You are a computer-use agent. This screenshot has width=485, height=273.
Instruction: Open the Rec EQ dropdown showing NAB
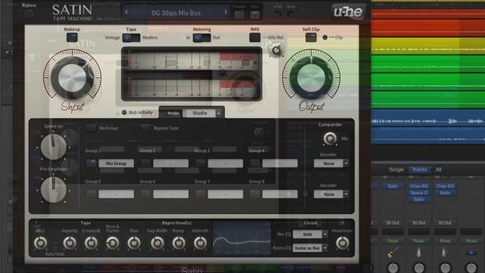(310, 234)
